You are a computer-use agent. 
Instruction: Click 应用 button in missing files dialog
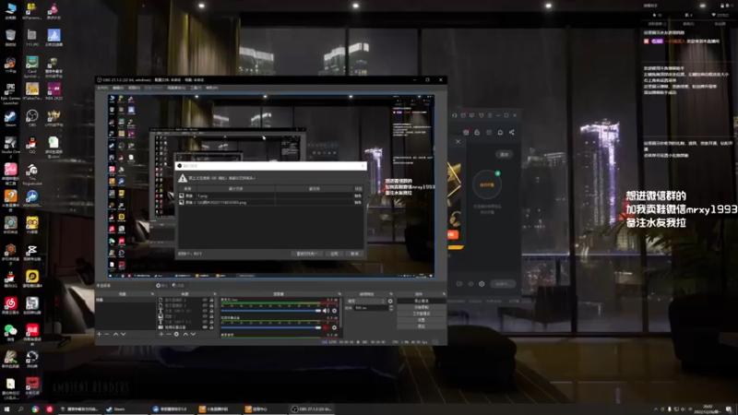pos(334,254)
